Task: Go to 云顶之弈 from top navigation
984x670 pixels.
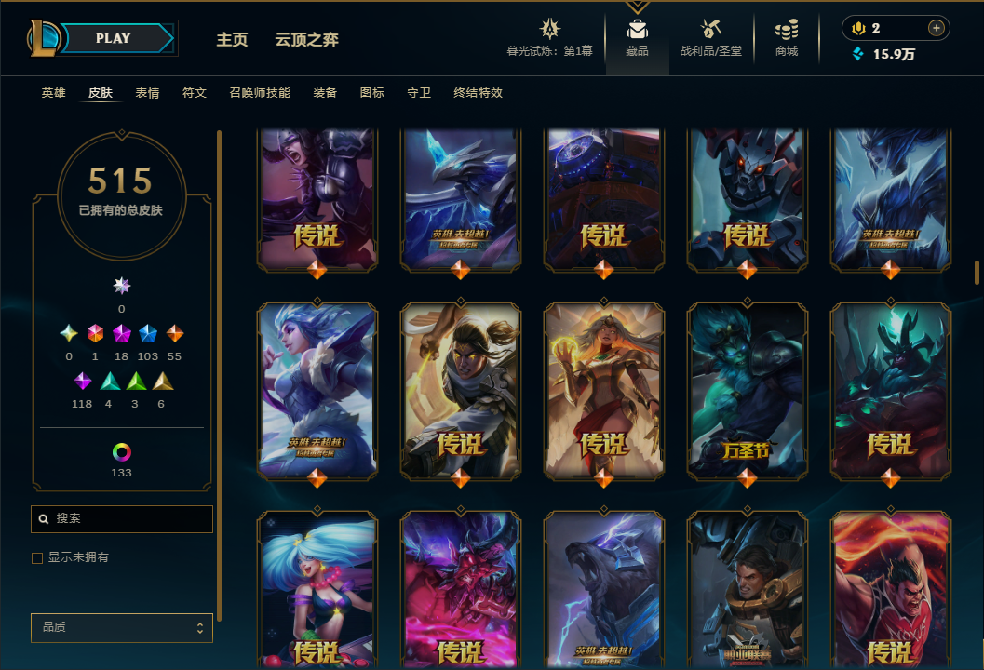Action: [x=307, y=39]
